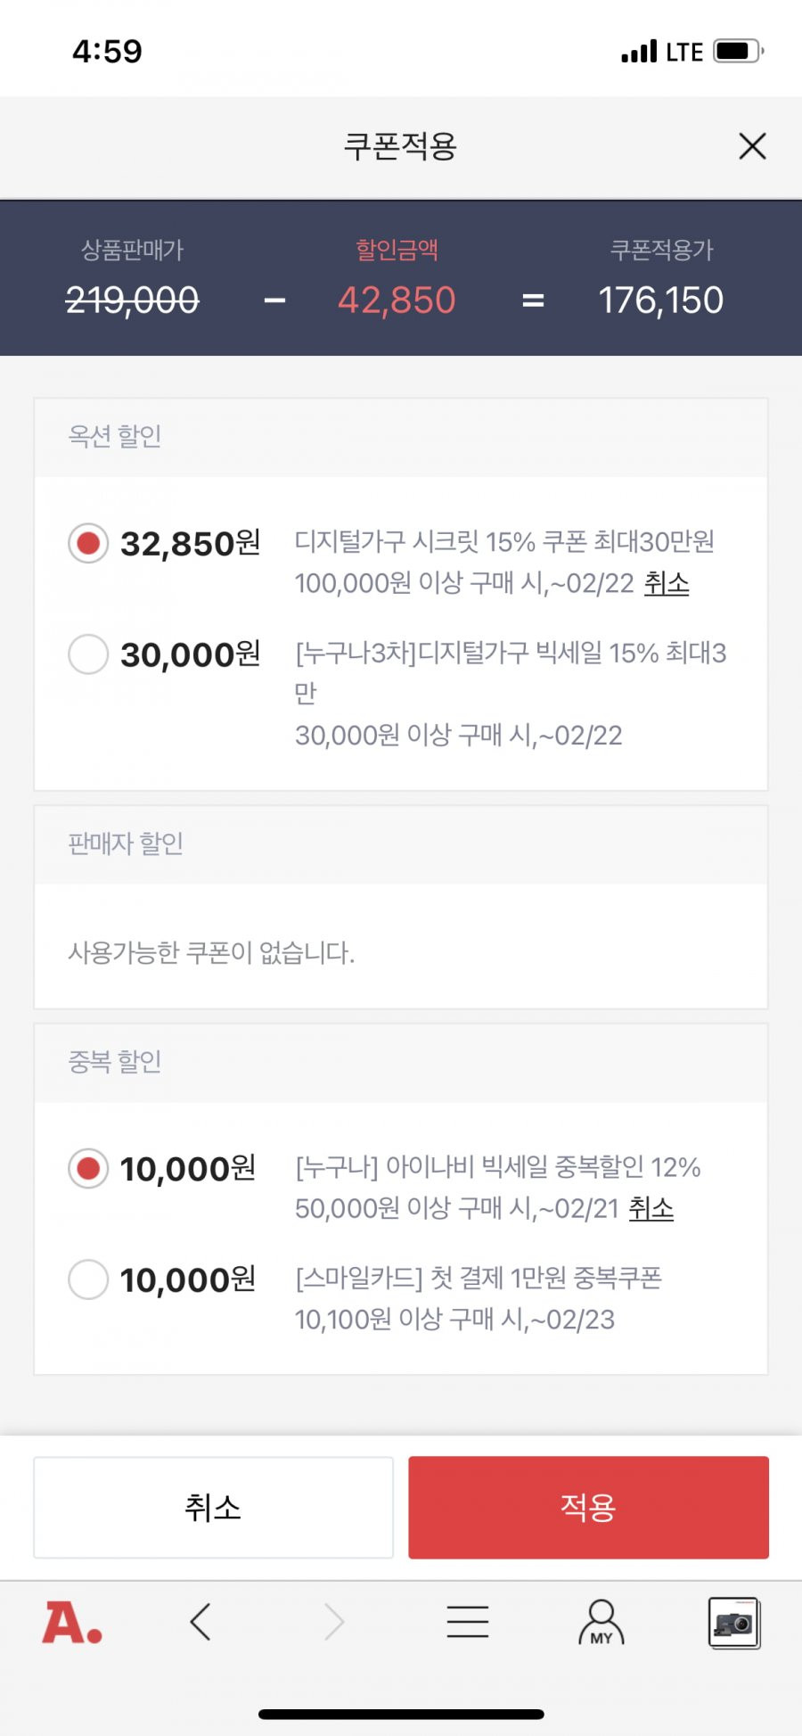Image resolution: width=802 pixels, height=1736 pixels.
Task: Open the hamburger menu icon
Action: click(467, 1622)
